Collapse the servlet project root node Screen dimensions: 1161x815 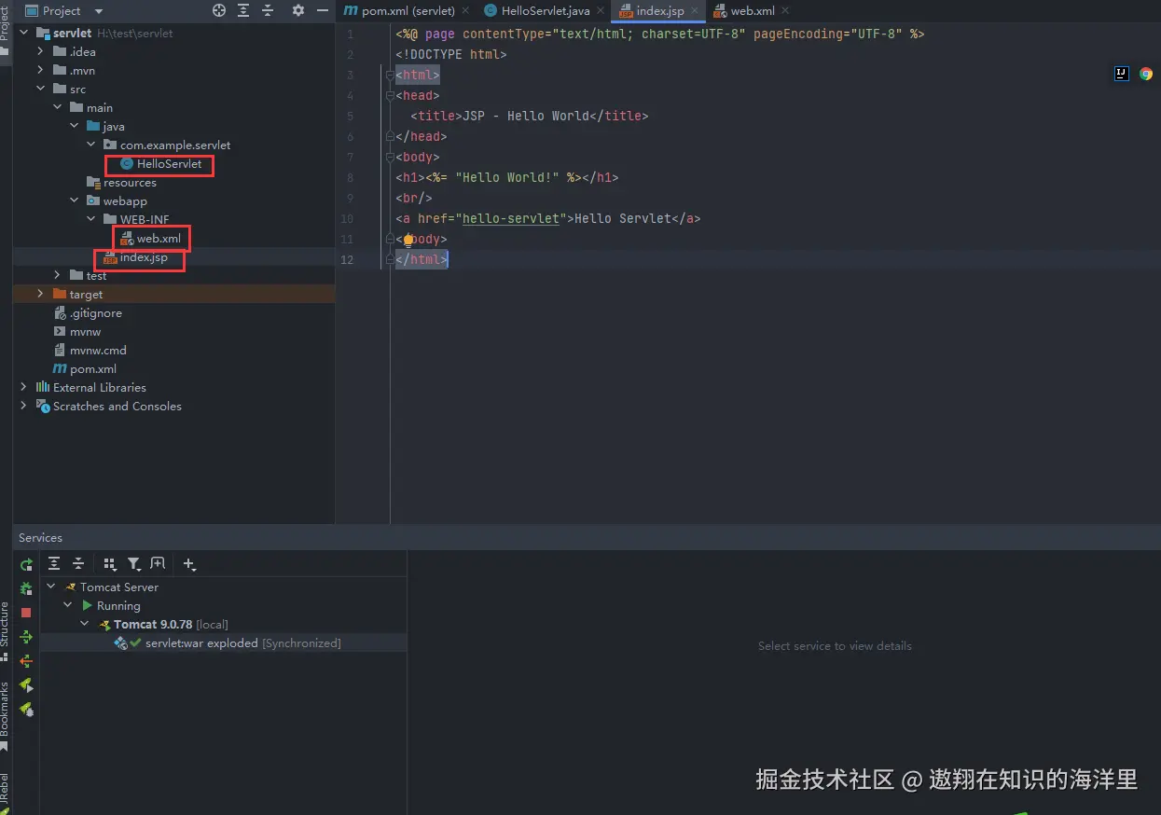(x=23, y=33)
